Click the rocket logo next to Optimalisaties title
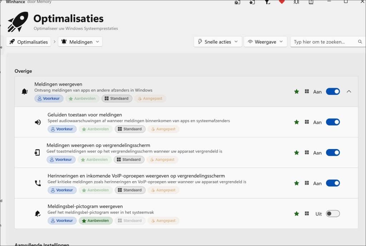366x246 pixels. pyautogui.click(x=18, y=22)
